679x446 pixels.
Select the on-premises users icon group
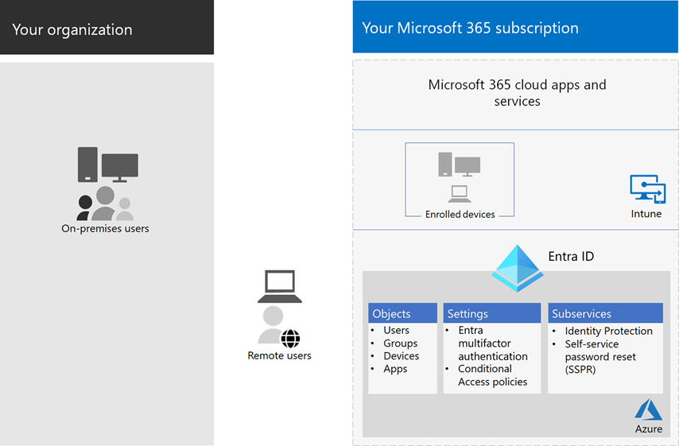click(105, 204)
